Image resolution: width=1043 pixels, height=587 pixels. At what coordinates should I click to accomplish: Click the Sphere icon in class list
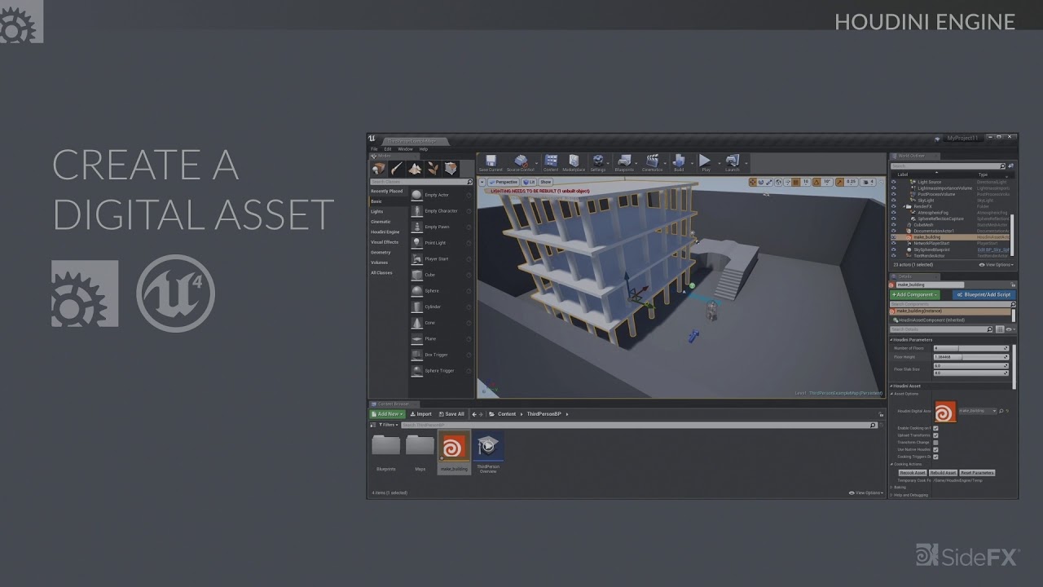(416, 291)
